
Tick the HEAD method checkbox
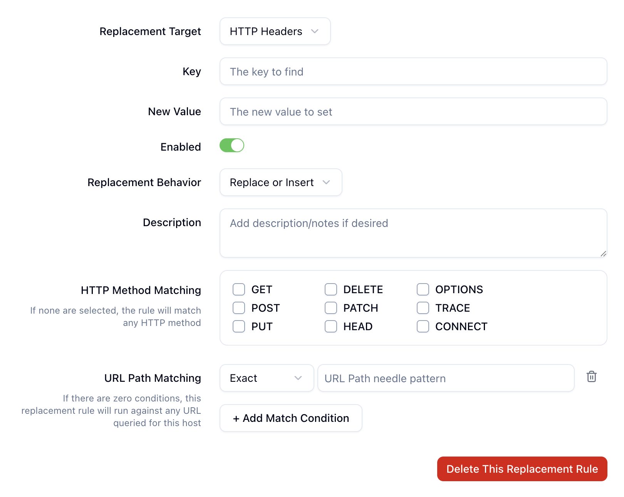pos(331,326)
